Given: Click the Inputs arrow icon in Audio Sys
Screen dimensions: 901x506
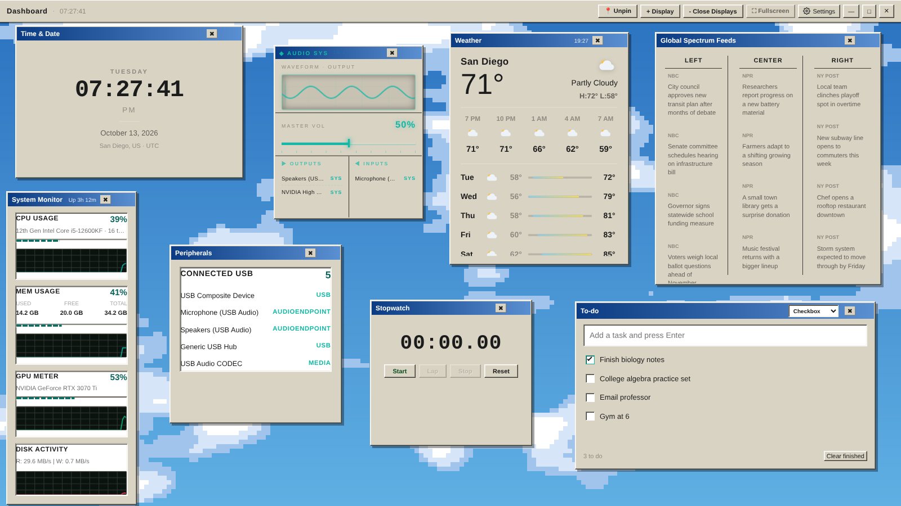Looking at the screenshot, I should [358, 164].
